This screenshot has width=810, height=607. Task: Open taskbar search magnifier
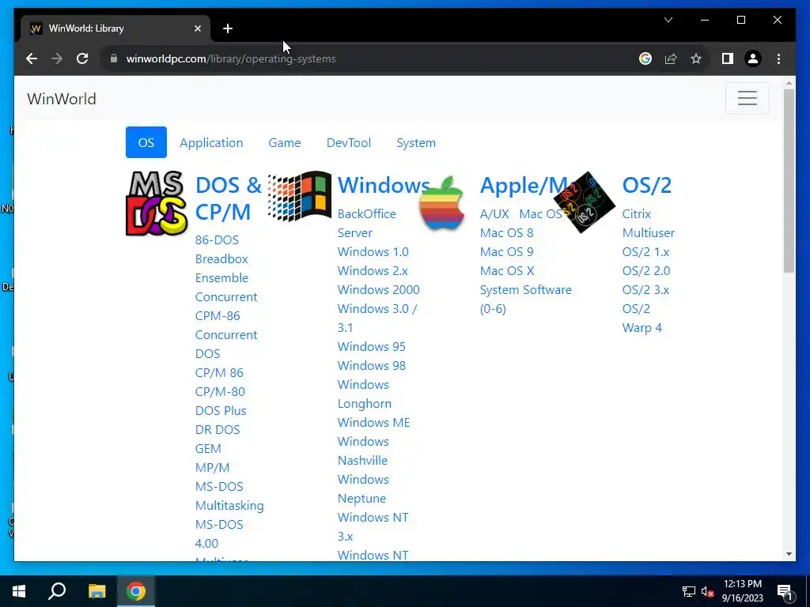pos(57,591)
